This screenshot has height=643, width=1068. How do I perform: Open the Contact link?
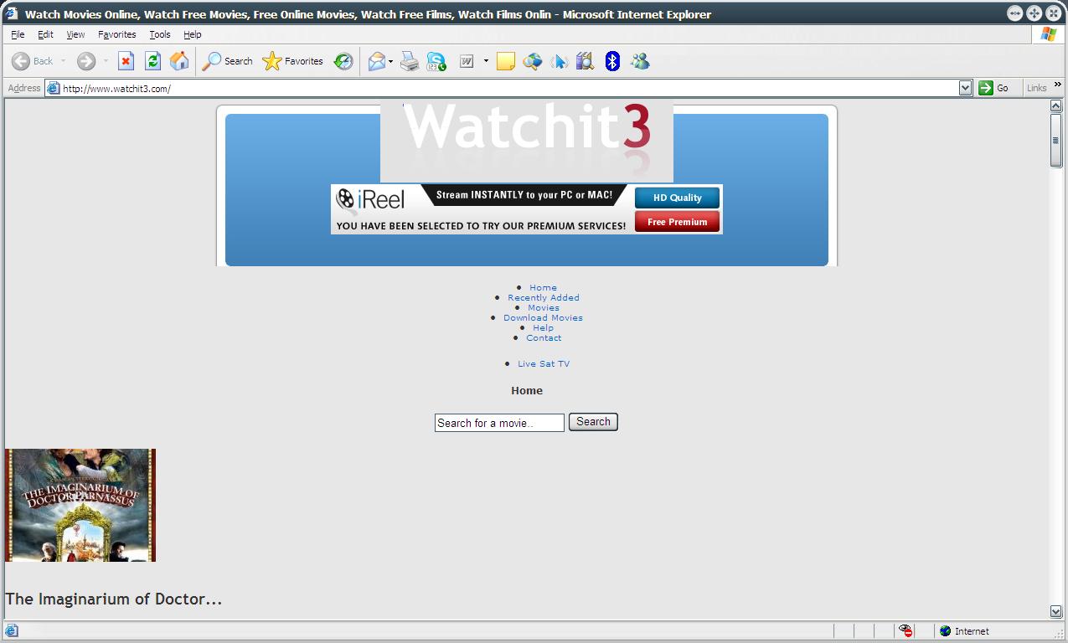click(x=544, y=337)
